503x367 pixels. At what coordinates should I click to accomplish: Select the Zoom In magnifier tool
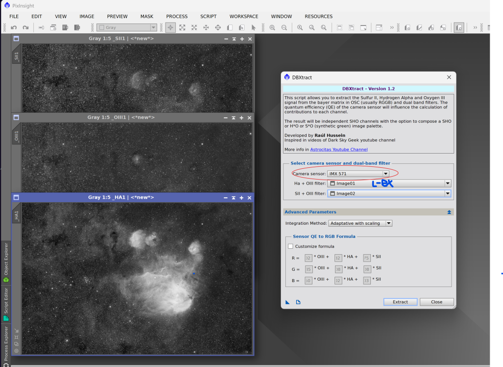(x=273, y=28)
